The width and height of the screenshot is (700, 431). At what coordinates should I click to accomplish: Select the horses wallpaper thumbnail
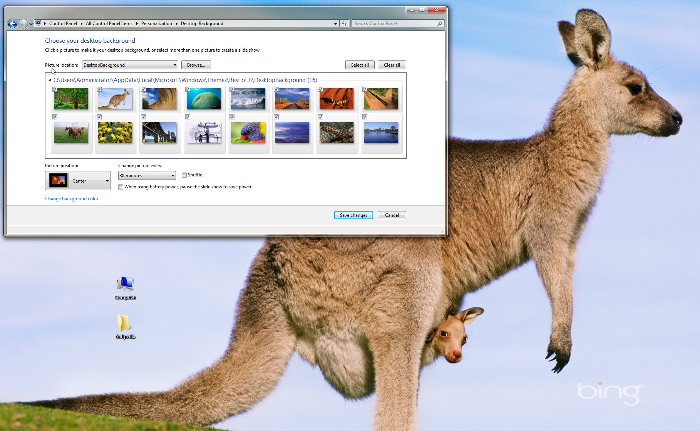[71, 133]
